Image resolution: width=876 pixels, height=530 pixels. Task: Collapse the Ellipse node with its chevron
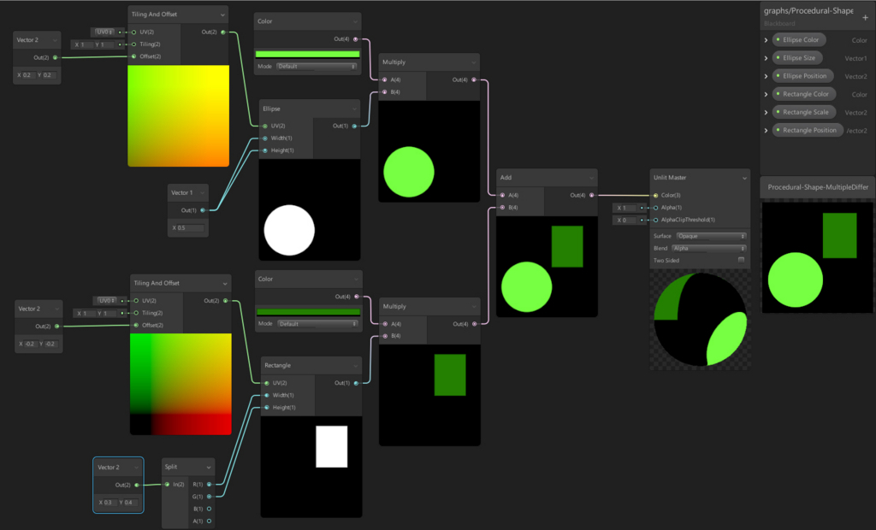click(x=353, y=109)
